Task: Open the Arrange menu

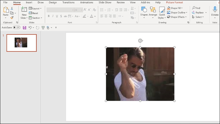Action: [x=153, y=13]
